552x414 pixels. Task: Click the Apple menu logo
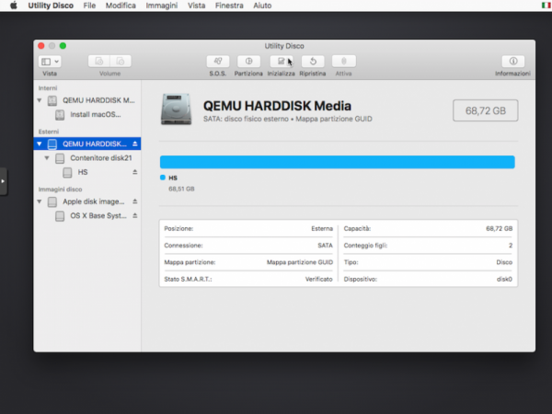tap(14, 6)
